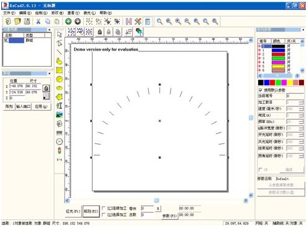Open the File menu
307x228 pixels.
tap(9, 13)
